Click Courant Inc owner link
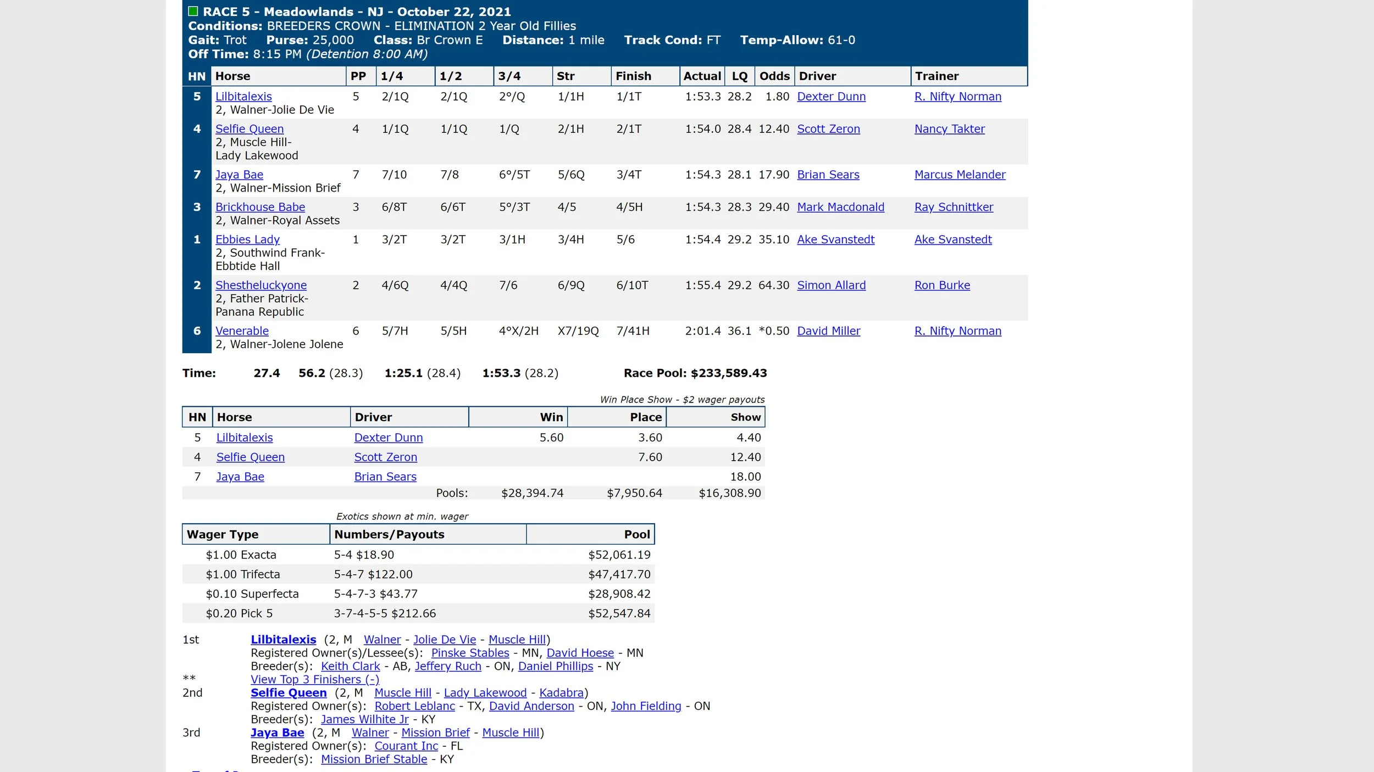 406,746
